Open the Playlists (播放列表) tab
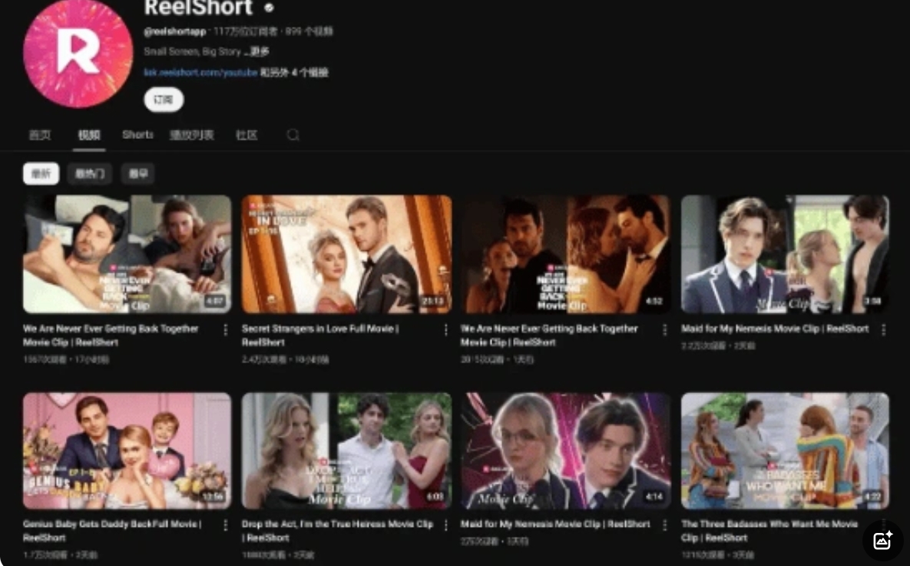Screen dimensions: 910x566 (x=191, y=135)
